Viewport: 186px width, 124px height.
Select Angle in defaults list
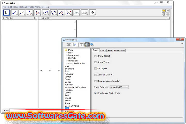point(67,103)
